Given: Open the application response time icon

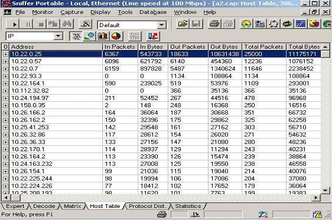Looking at the screenshot, I should point(287,24).
